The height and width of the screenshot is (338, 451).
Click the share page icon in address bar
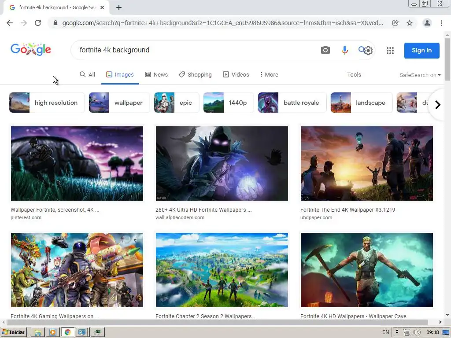395,23
